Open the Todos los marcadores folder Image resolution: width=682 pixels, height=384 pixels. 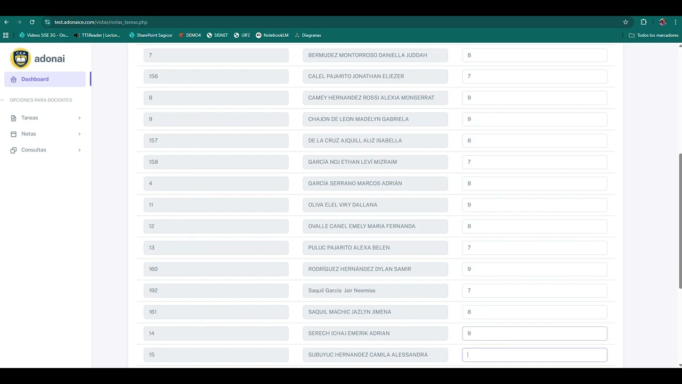654,35
